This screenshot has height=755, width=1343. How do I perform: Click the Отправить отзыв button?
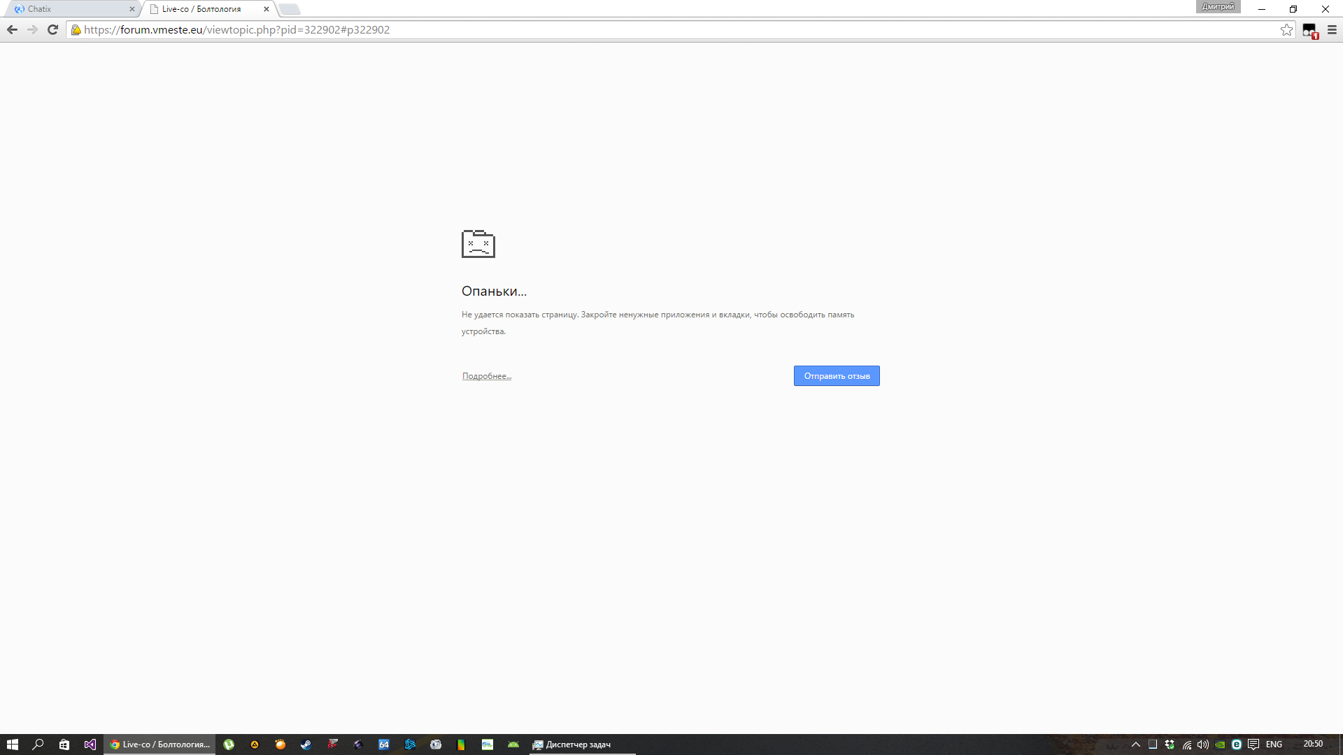[x=837, y=376]
